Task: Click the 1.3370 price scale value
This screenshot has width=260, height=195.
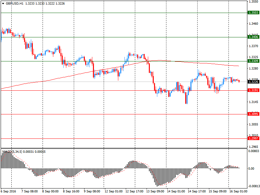Action: tap(253, 46)
